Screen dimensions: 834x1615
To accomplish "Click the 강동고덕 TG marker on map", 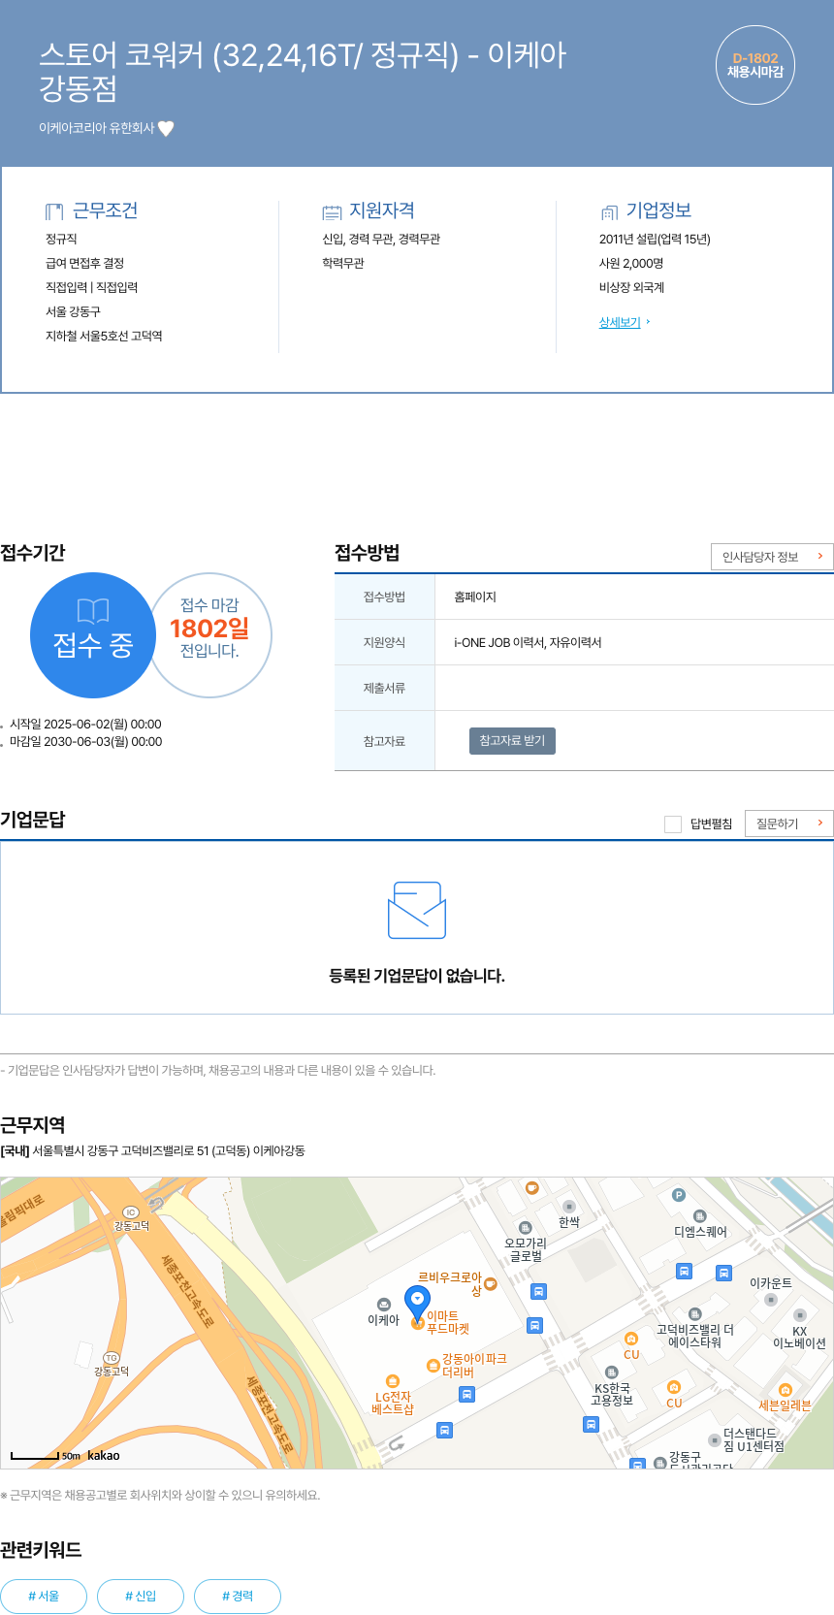I will pyautogui.click(x=112, y=1358).
